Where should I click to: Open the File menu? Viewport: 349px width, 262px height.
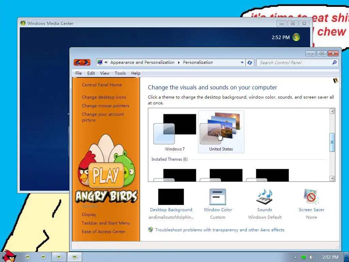(78, 73)
